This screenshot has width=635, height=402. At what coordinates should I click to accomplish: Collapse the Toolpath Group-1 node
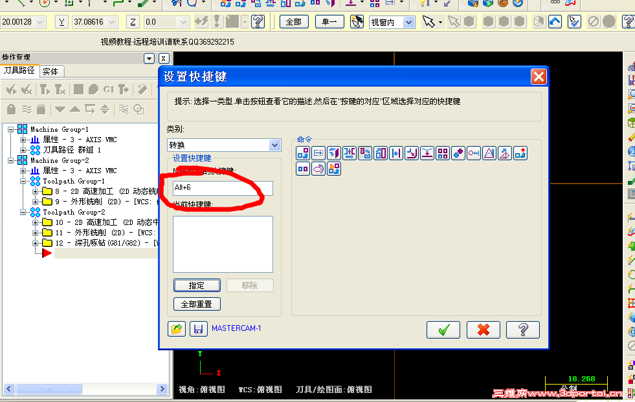23,181
